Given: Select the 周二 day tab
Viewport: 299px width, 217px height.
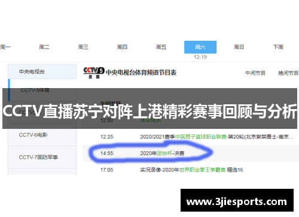Looking at the screenshot, I should click(x=44, y=47).
